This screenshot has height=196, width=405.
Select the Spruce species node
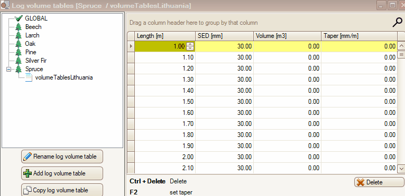pos(34,69)
